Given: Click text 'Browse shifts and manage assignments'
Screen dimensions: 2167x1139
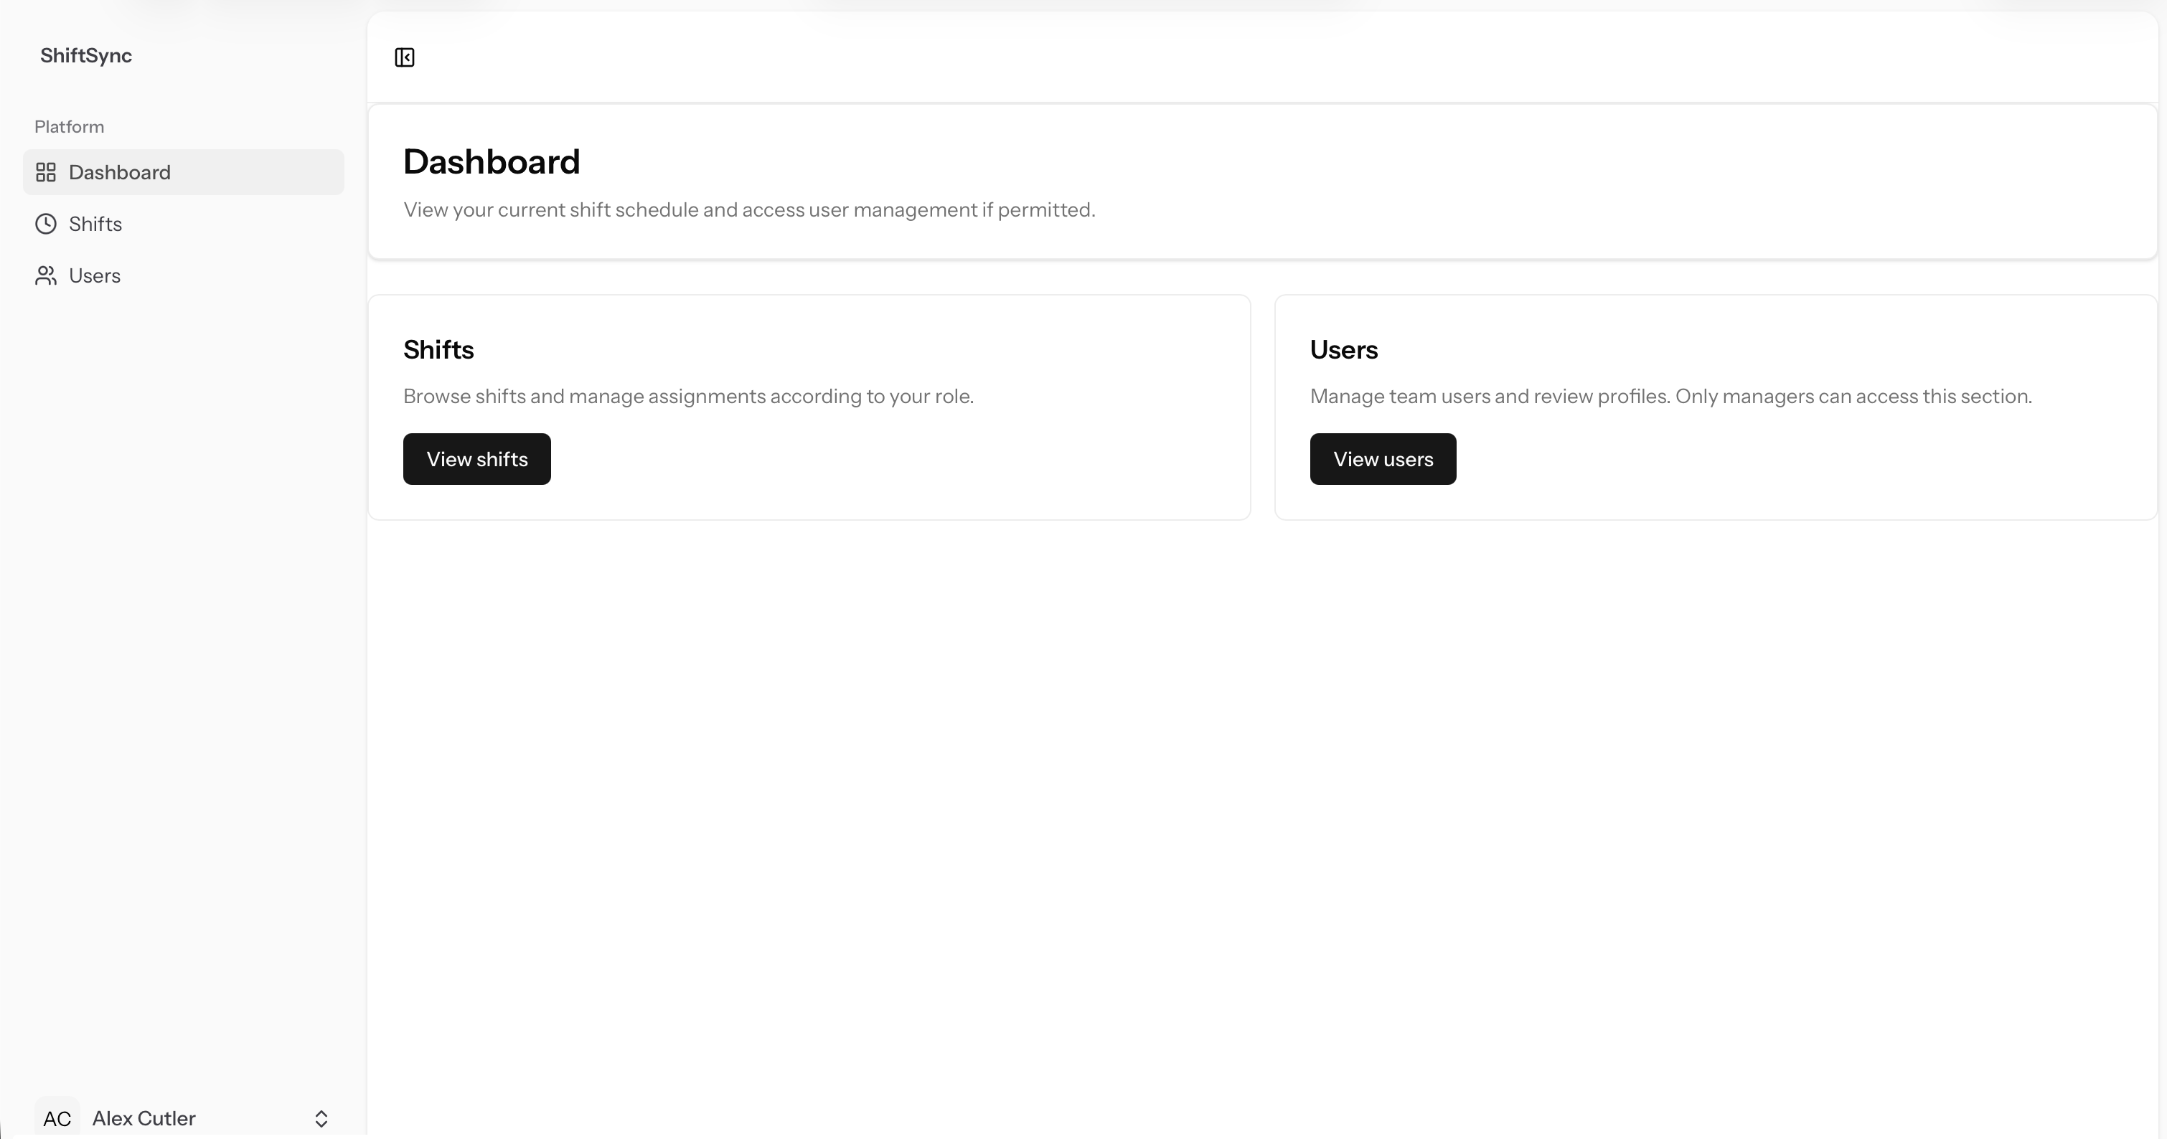Looking at the screenshot, I should [584, 396].
